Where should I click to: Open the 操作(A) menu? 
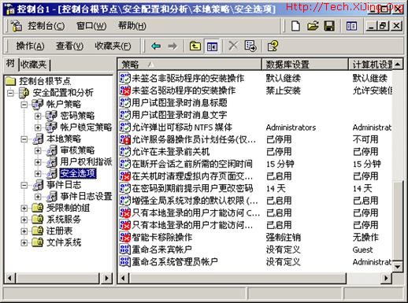point(30,46)
